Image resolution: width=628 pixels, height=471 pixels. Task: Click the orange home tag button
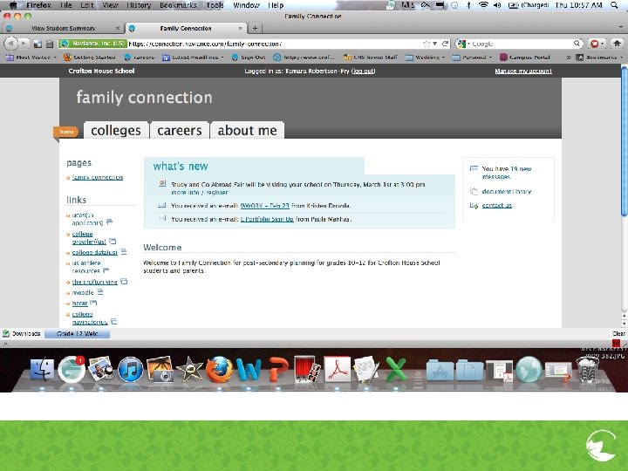pyautogui.click(x=66, y=132)
